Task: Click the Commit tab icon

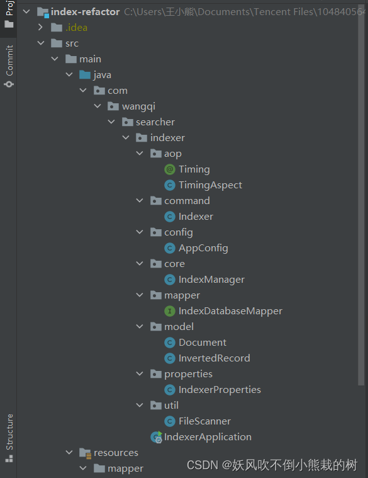Action: [x=9, y=84]
